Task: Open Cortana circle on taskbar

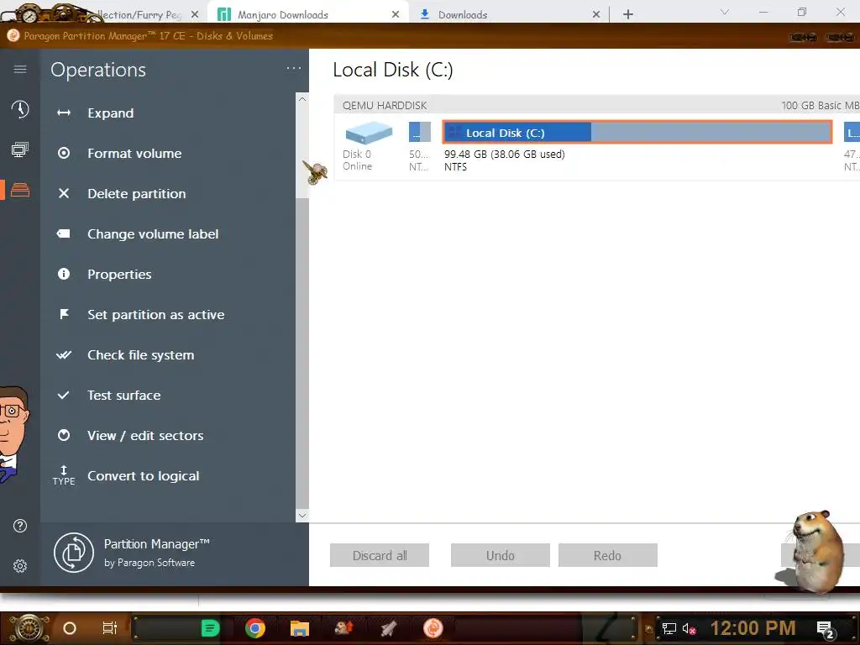Action: 70,628
